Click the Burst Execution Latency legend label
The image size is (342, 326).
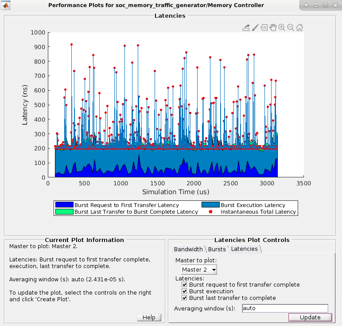[253, 205]
